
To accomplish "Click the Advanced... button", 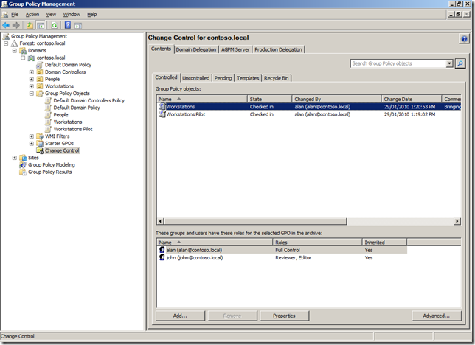I will (436, 316).
